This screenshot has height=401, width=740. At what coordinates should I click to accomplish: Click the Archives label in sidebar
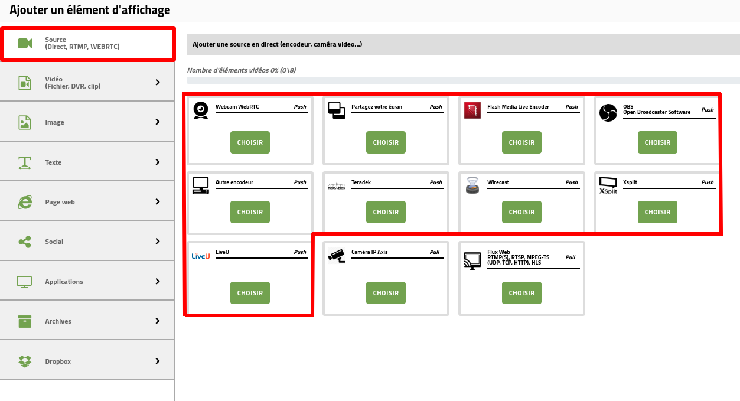point(58,321)
